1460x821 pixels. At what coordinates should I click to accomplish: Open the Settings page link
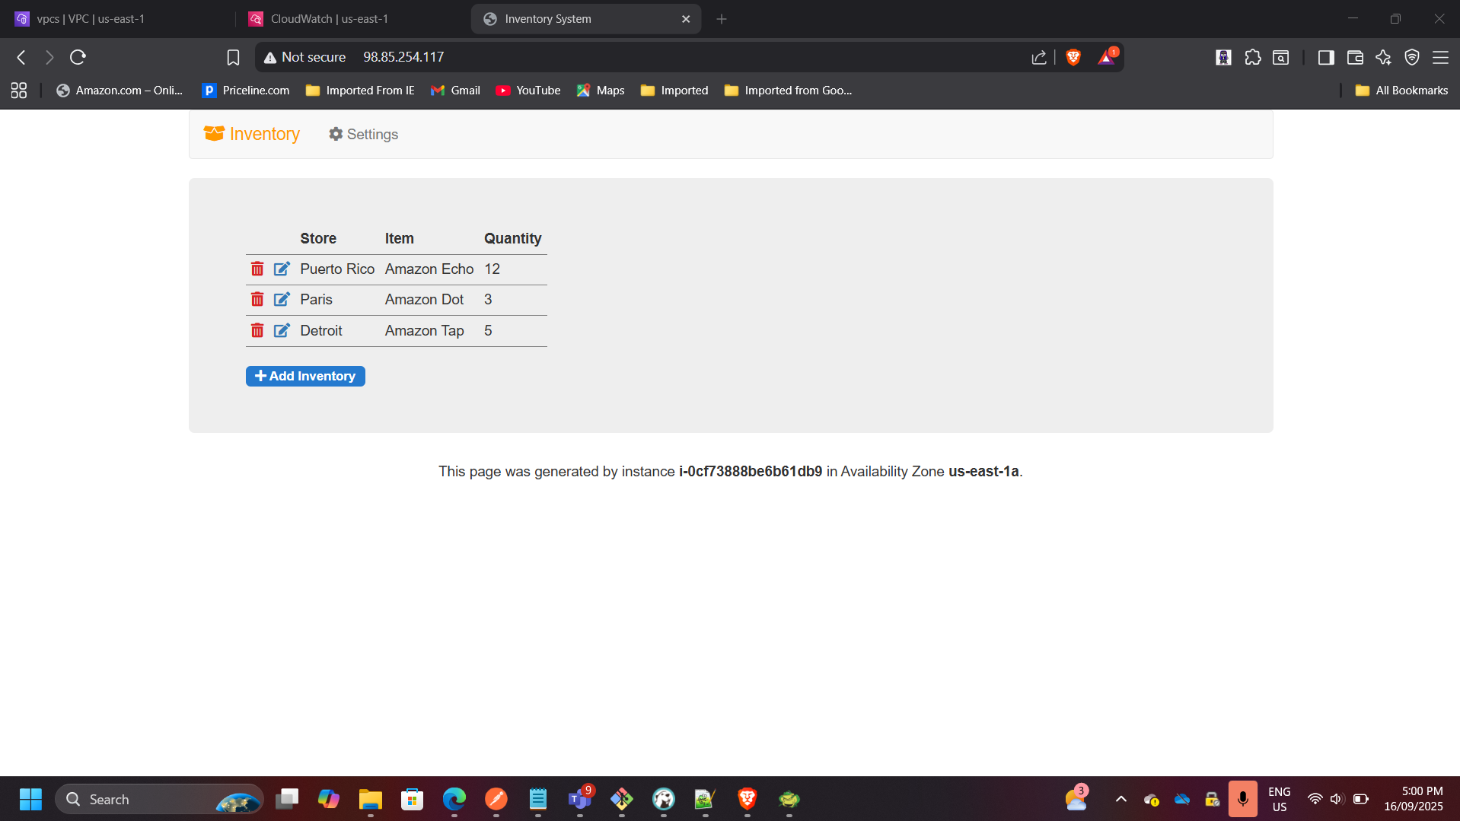(x=363, y=134)
